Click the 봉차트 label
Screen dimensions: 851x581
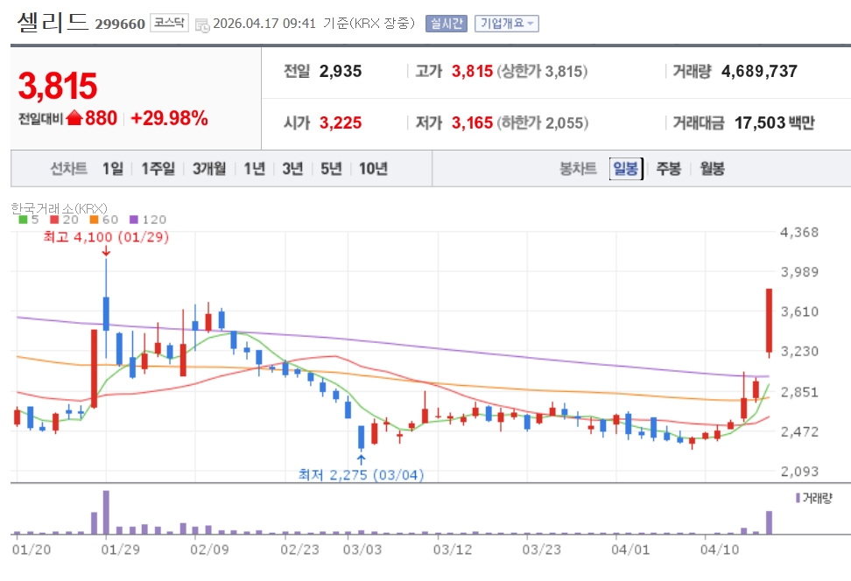pos(578,169)
